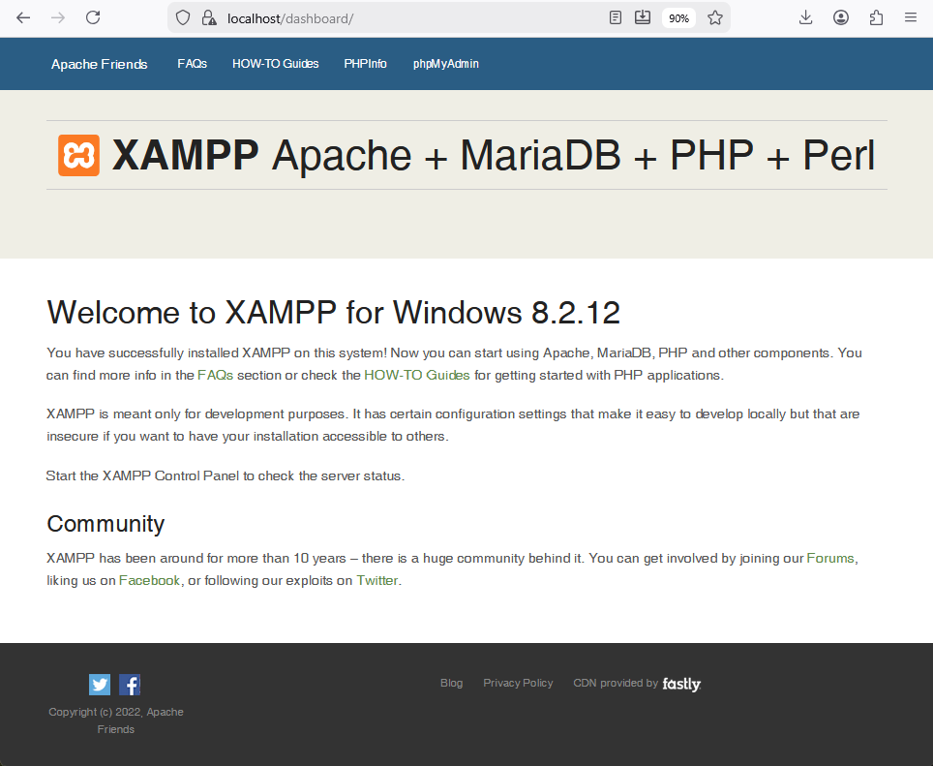Viewport: 933px width, 766px height.
Task: Open the Forums link in Community section
Action: tap(829, 558)
